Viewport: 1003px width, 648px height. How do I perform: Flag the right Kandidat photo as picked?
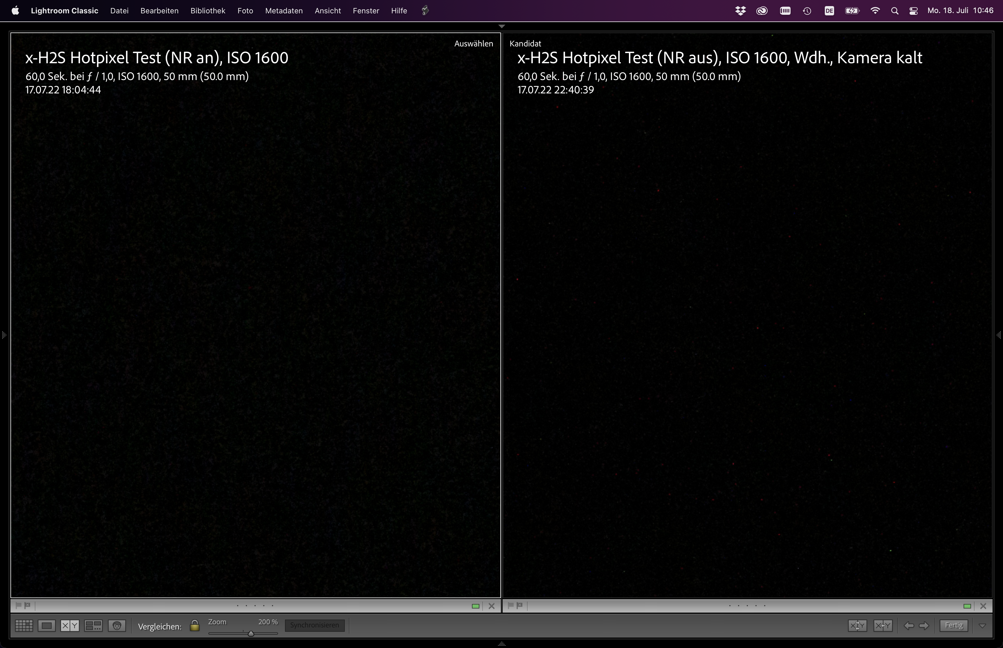pyautogui.click(x=510, y=605)
